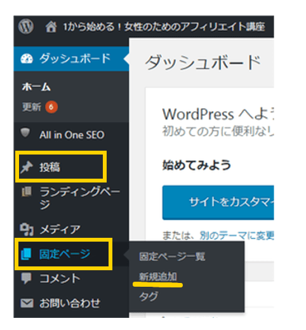306x330 pixels.
Task: Select ダッシュボード menu item
Action: coord(71,58)
